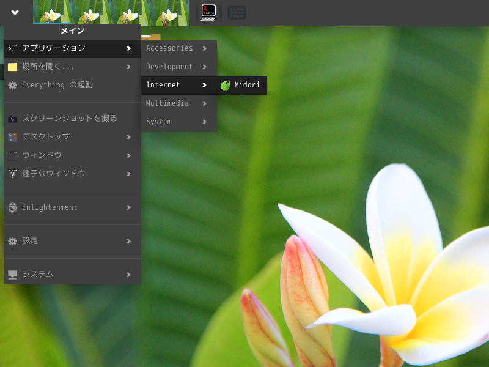The height and width of the screenshot is (367, 489).
Task: Click the monitor icon next to システム
Action: [12, 275]
